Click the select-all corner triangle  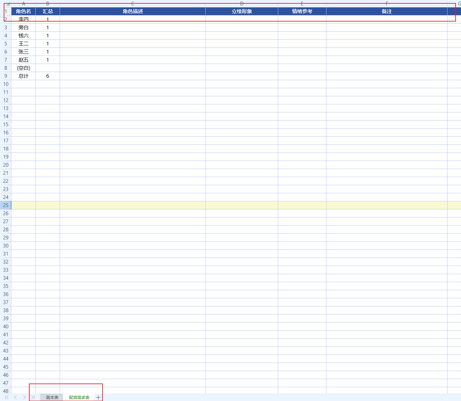pyautogui.click(x=7, y=4)
